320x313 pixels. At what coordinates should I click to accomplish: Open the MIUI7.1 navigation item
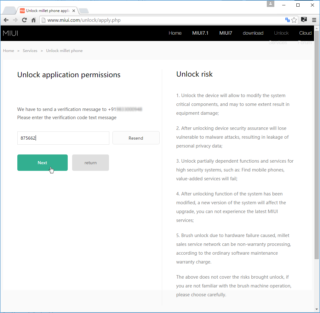click(200, 33)
